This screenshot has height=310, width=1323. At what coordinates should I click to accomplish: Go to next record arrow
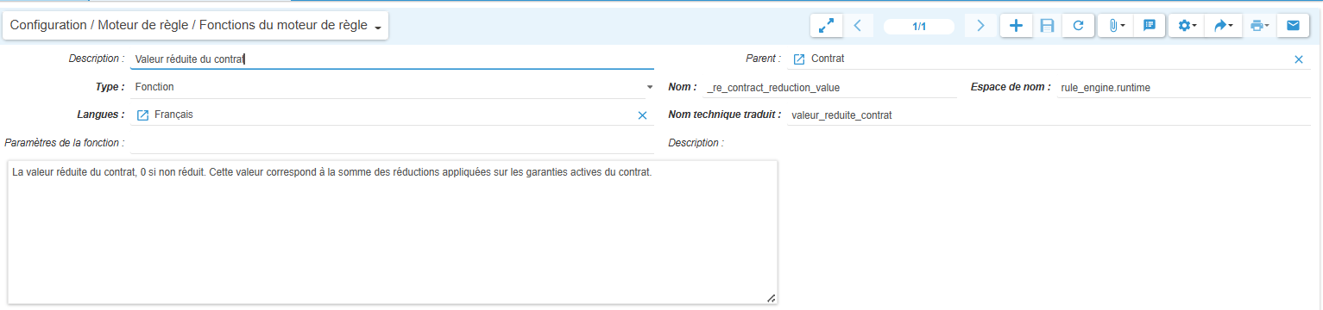980,26
